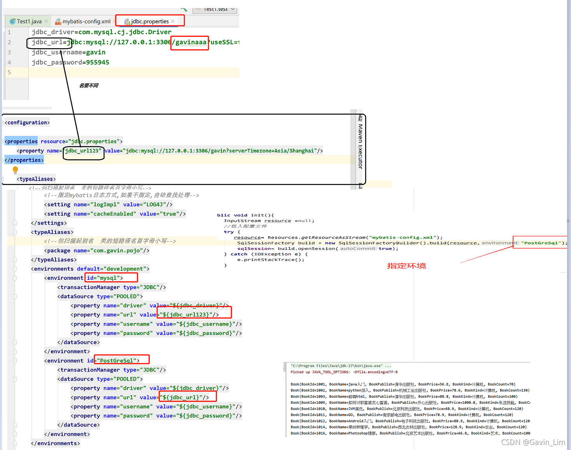Click the setting name="logImpl" line
Screen dimensions: 571x450
pos(108,204)
